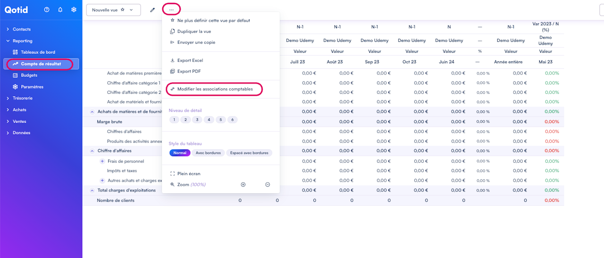604x258 pixels.
Task: Select the Normal table style
Action: (x=180, y=153)
